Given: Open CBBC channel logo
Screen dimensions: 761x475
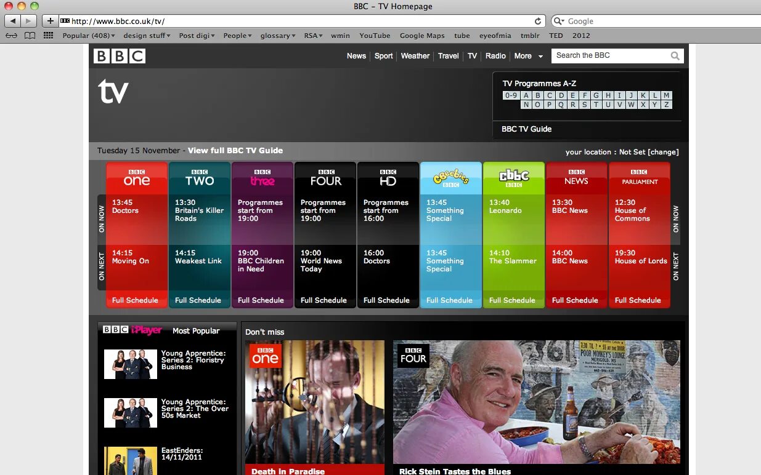Looking at the screenshot, I should tap(514, 178).
